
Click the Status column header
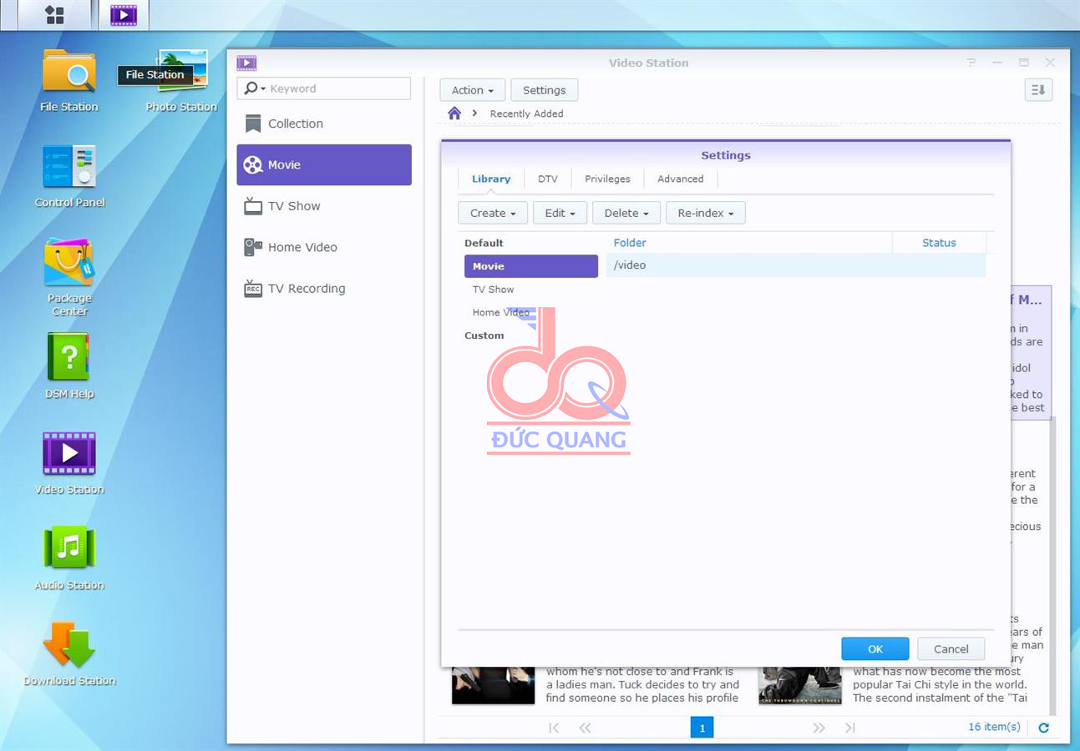tap(939, 243)
